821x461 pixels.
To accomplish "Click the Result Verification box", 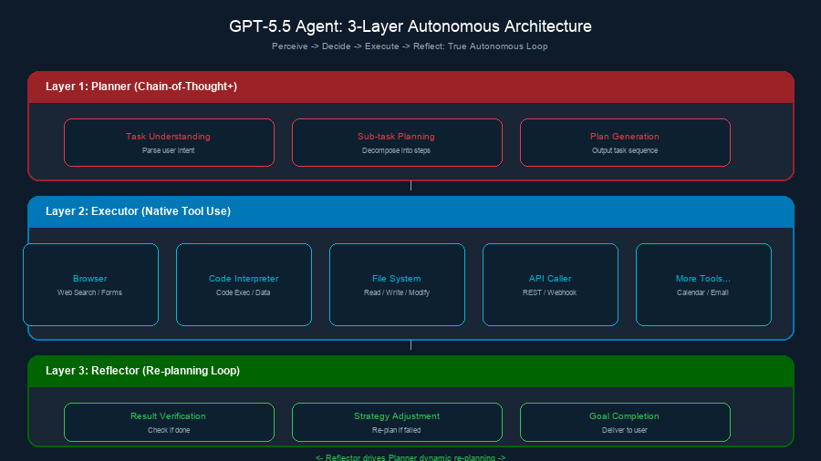I will [169, 423].
